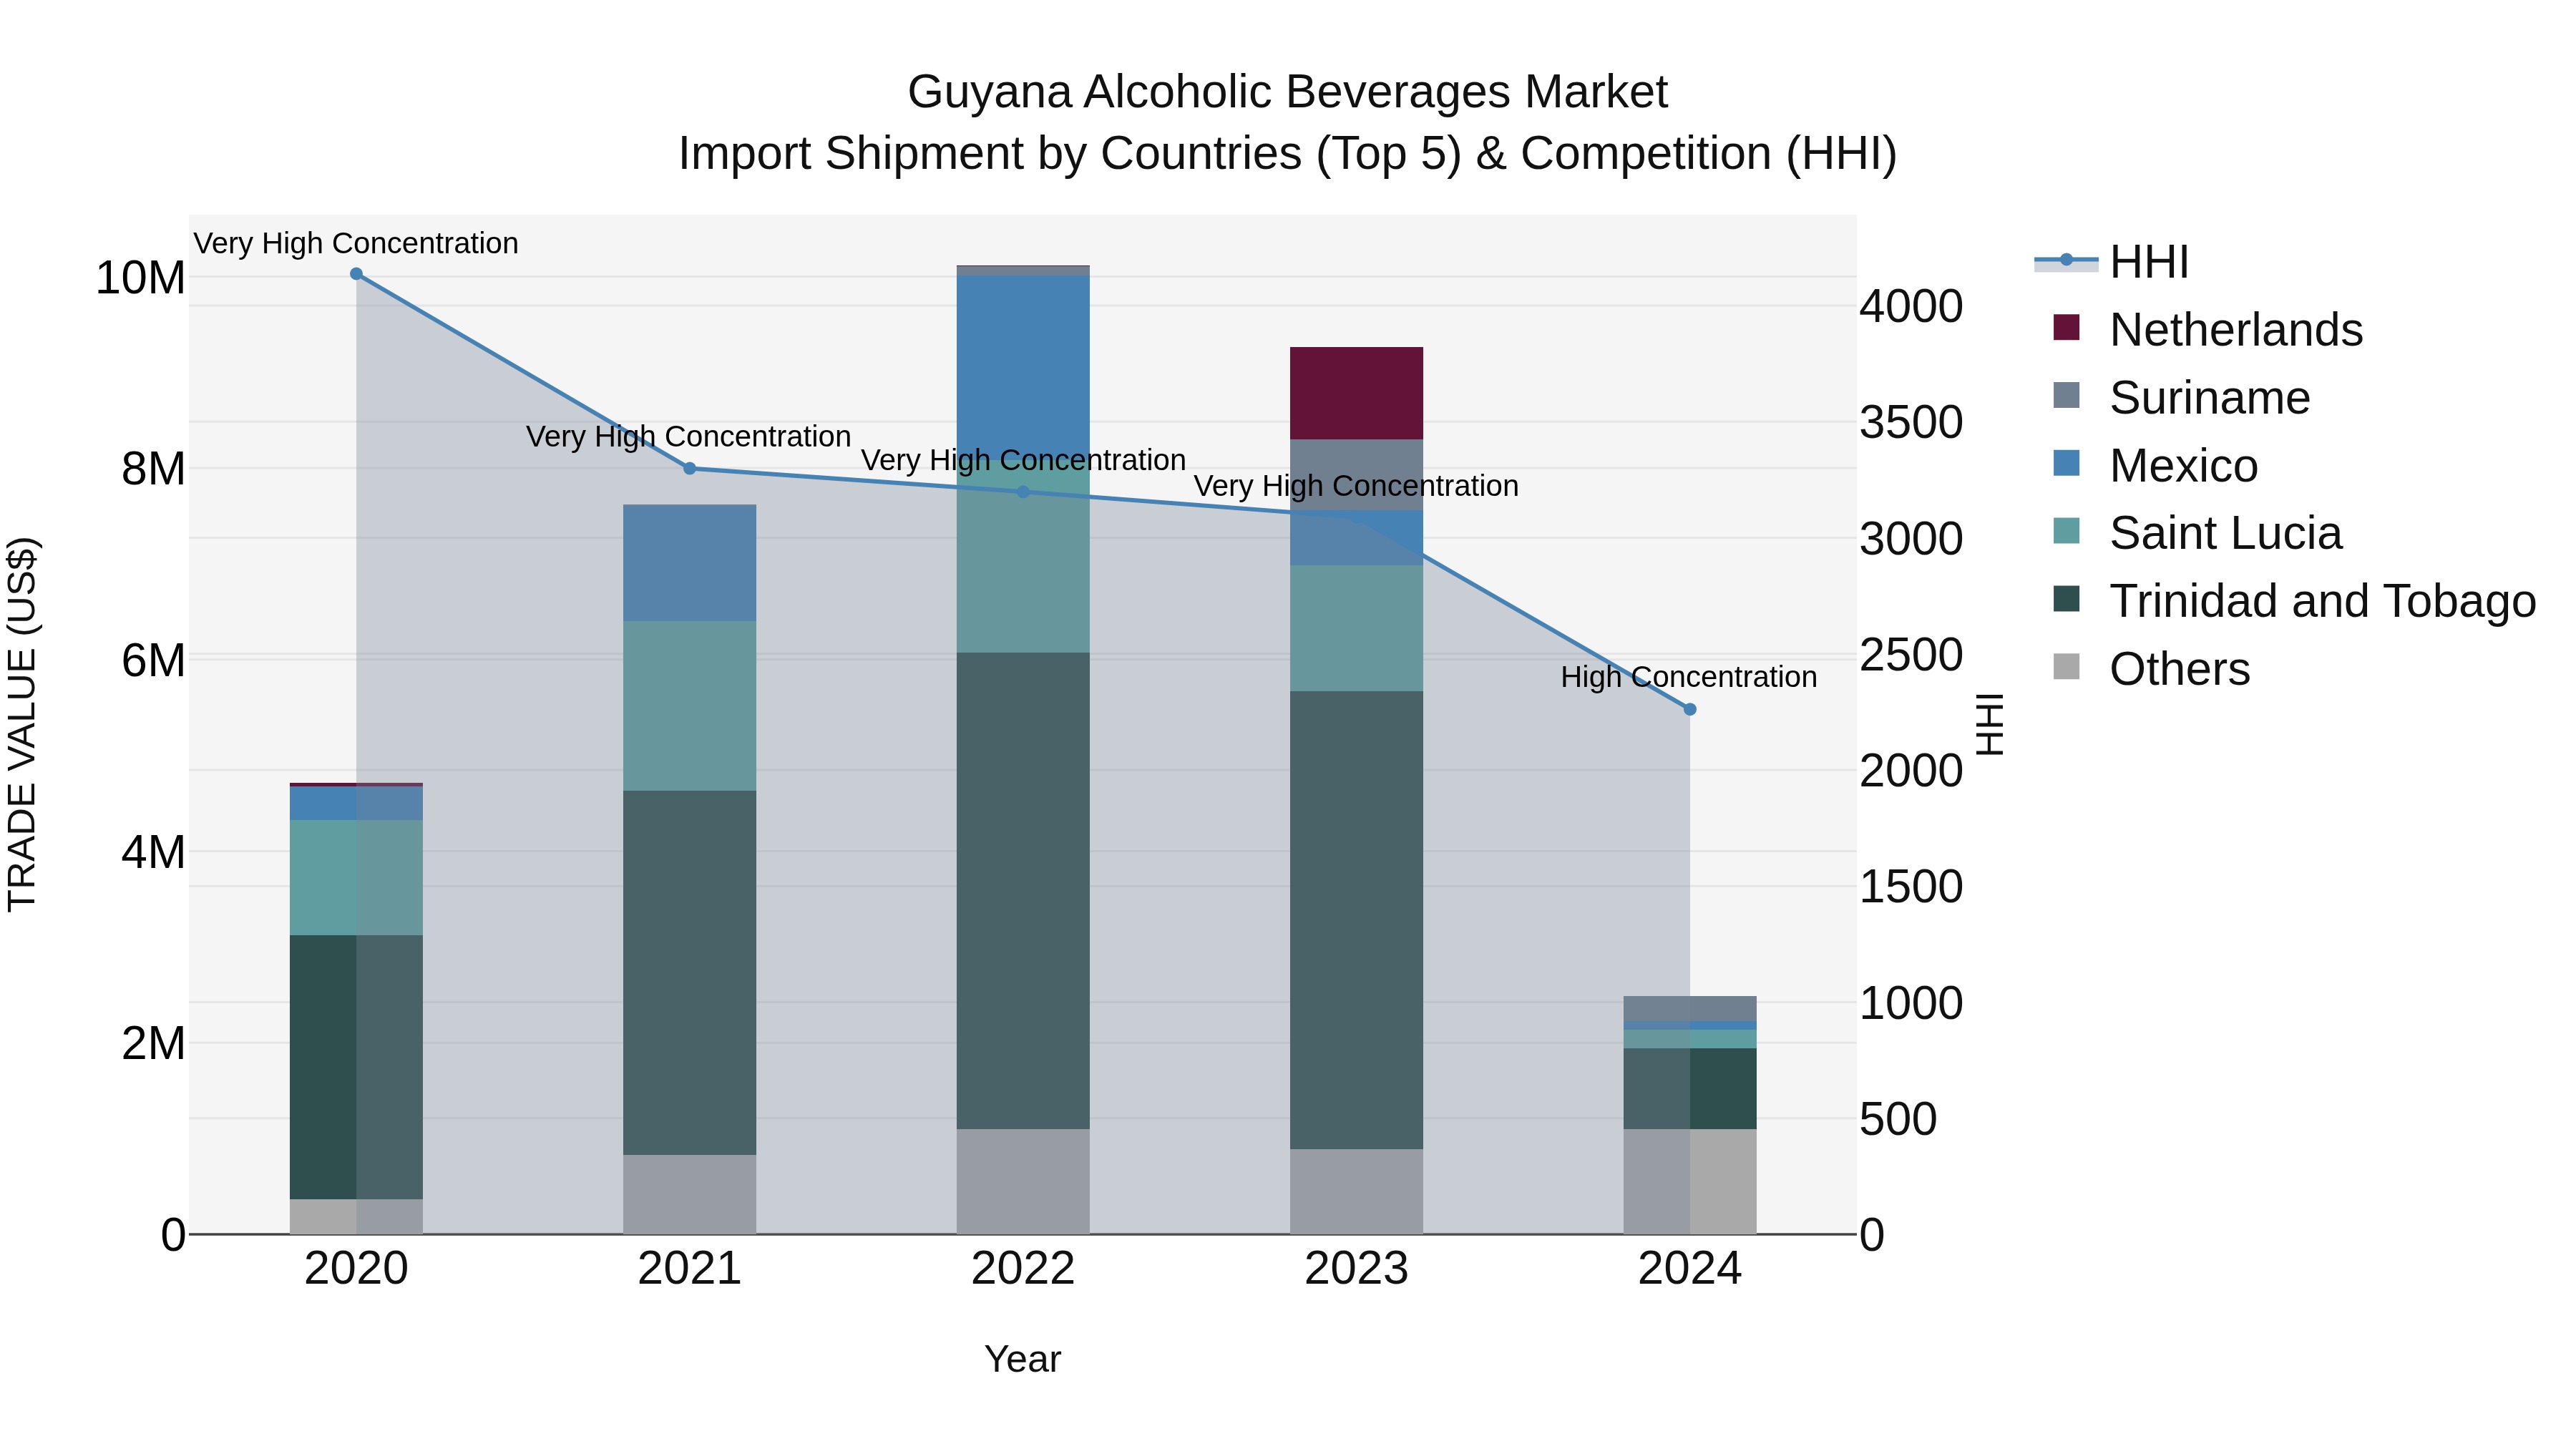This screenshot has width=2576, height=1449.
Task: Click the 2021 x-axis label
Action: click(689, 1269)
